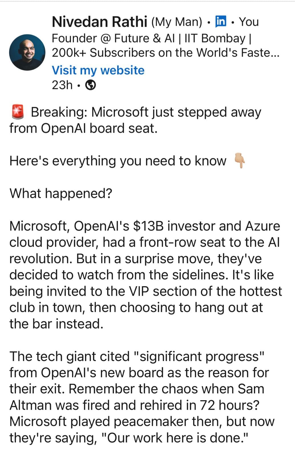Click the pointing-down hand emoji

[239, 160]
